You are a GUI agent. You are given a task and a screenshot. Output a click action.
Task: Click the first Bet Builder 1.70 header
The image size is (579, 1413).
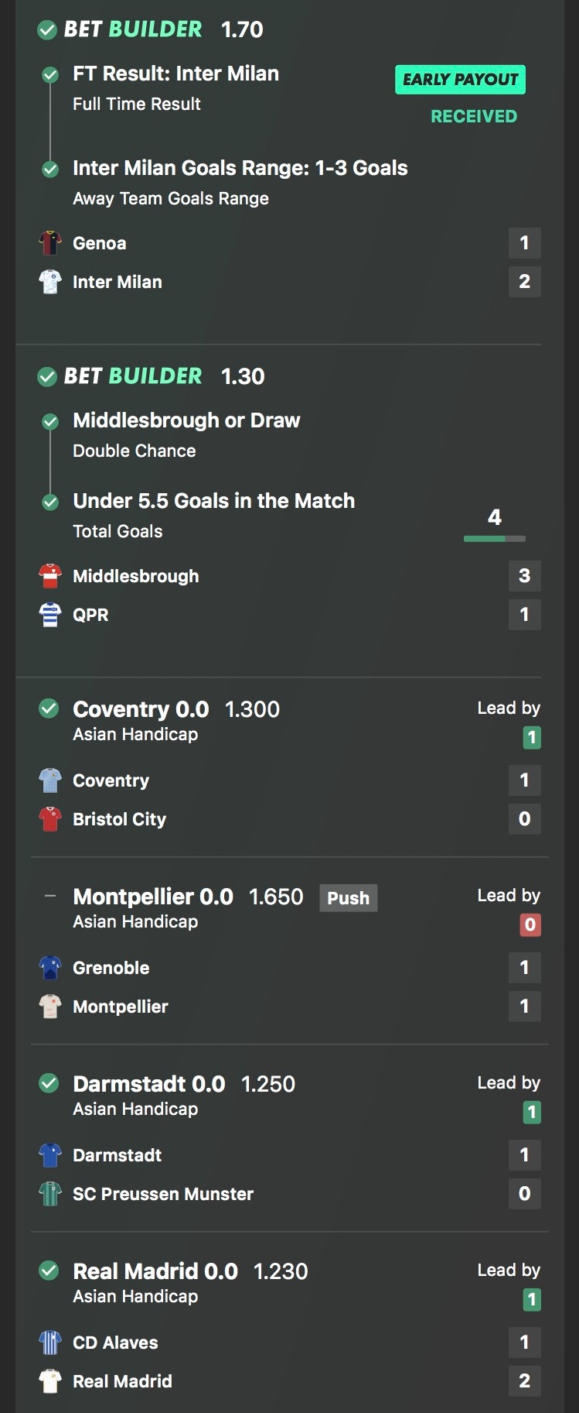tap(151, 29)
